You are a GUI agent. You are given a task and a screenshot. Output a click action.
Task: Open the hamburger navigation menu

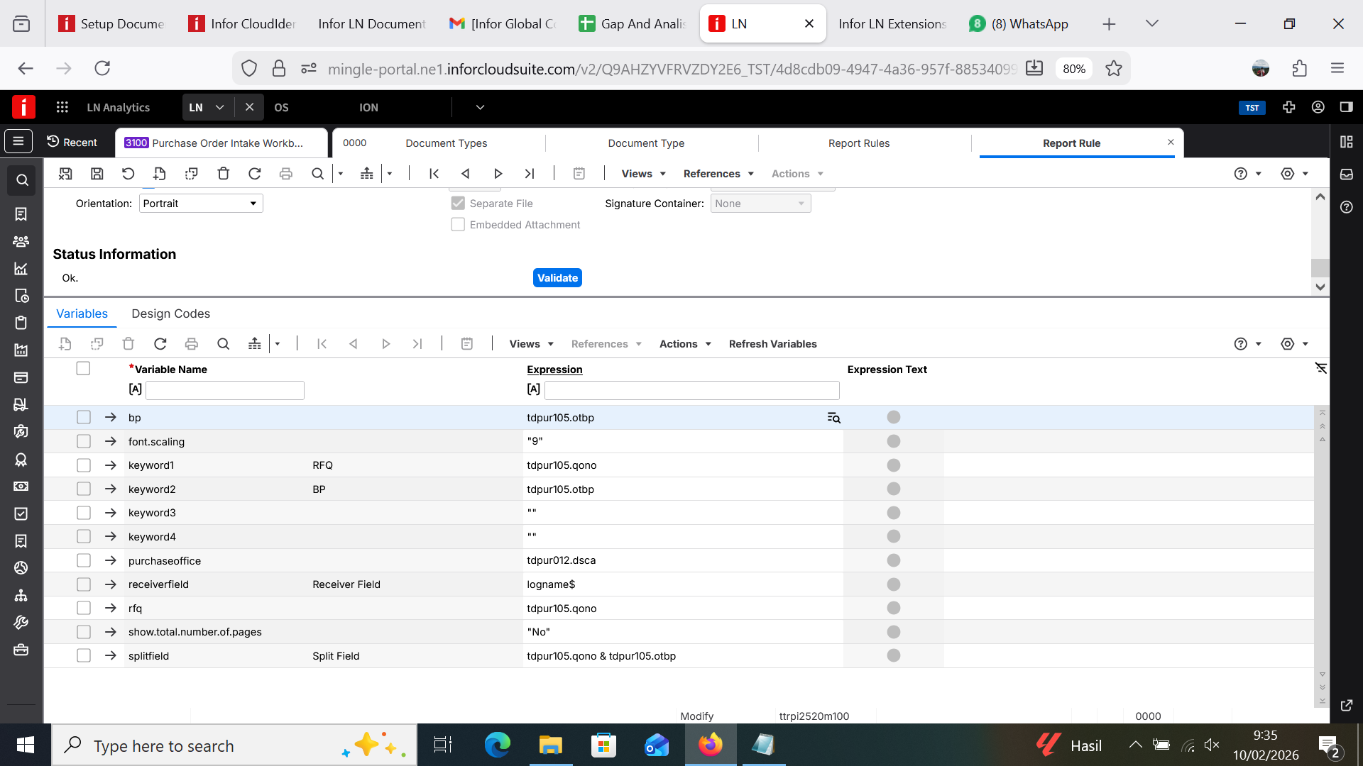[18, 141]
